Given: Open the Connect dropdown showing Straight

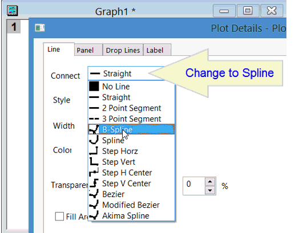Looking at the screenshot, I should (126, 73).
